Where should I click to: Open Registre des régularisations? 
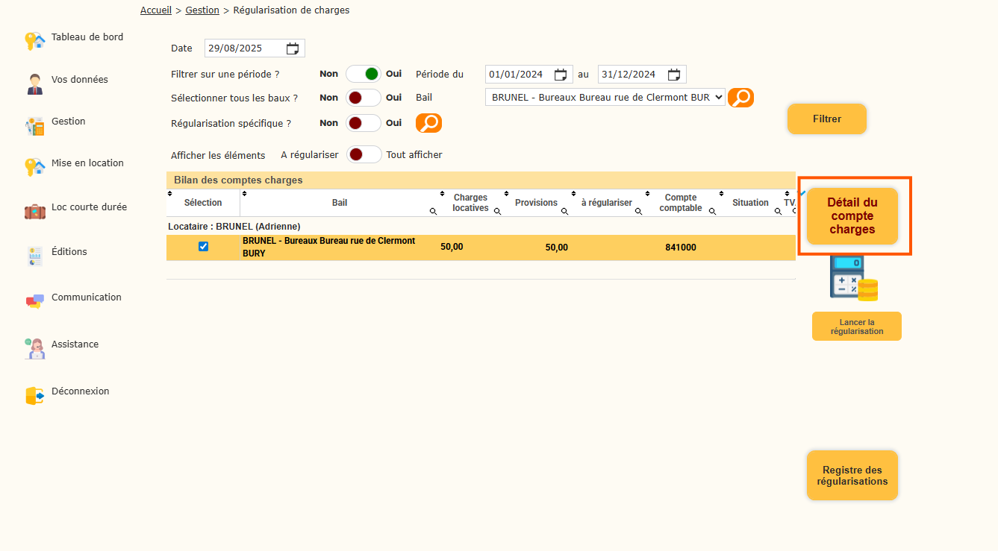pos(852,476)
